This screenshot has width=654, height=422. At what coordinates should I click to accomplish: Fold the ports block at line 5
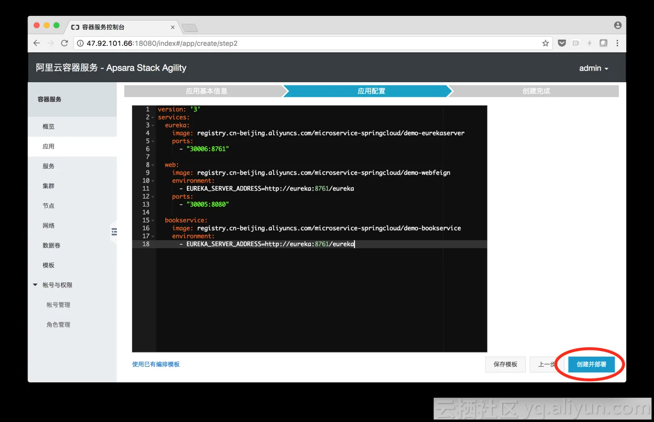coord(153,141)
